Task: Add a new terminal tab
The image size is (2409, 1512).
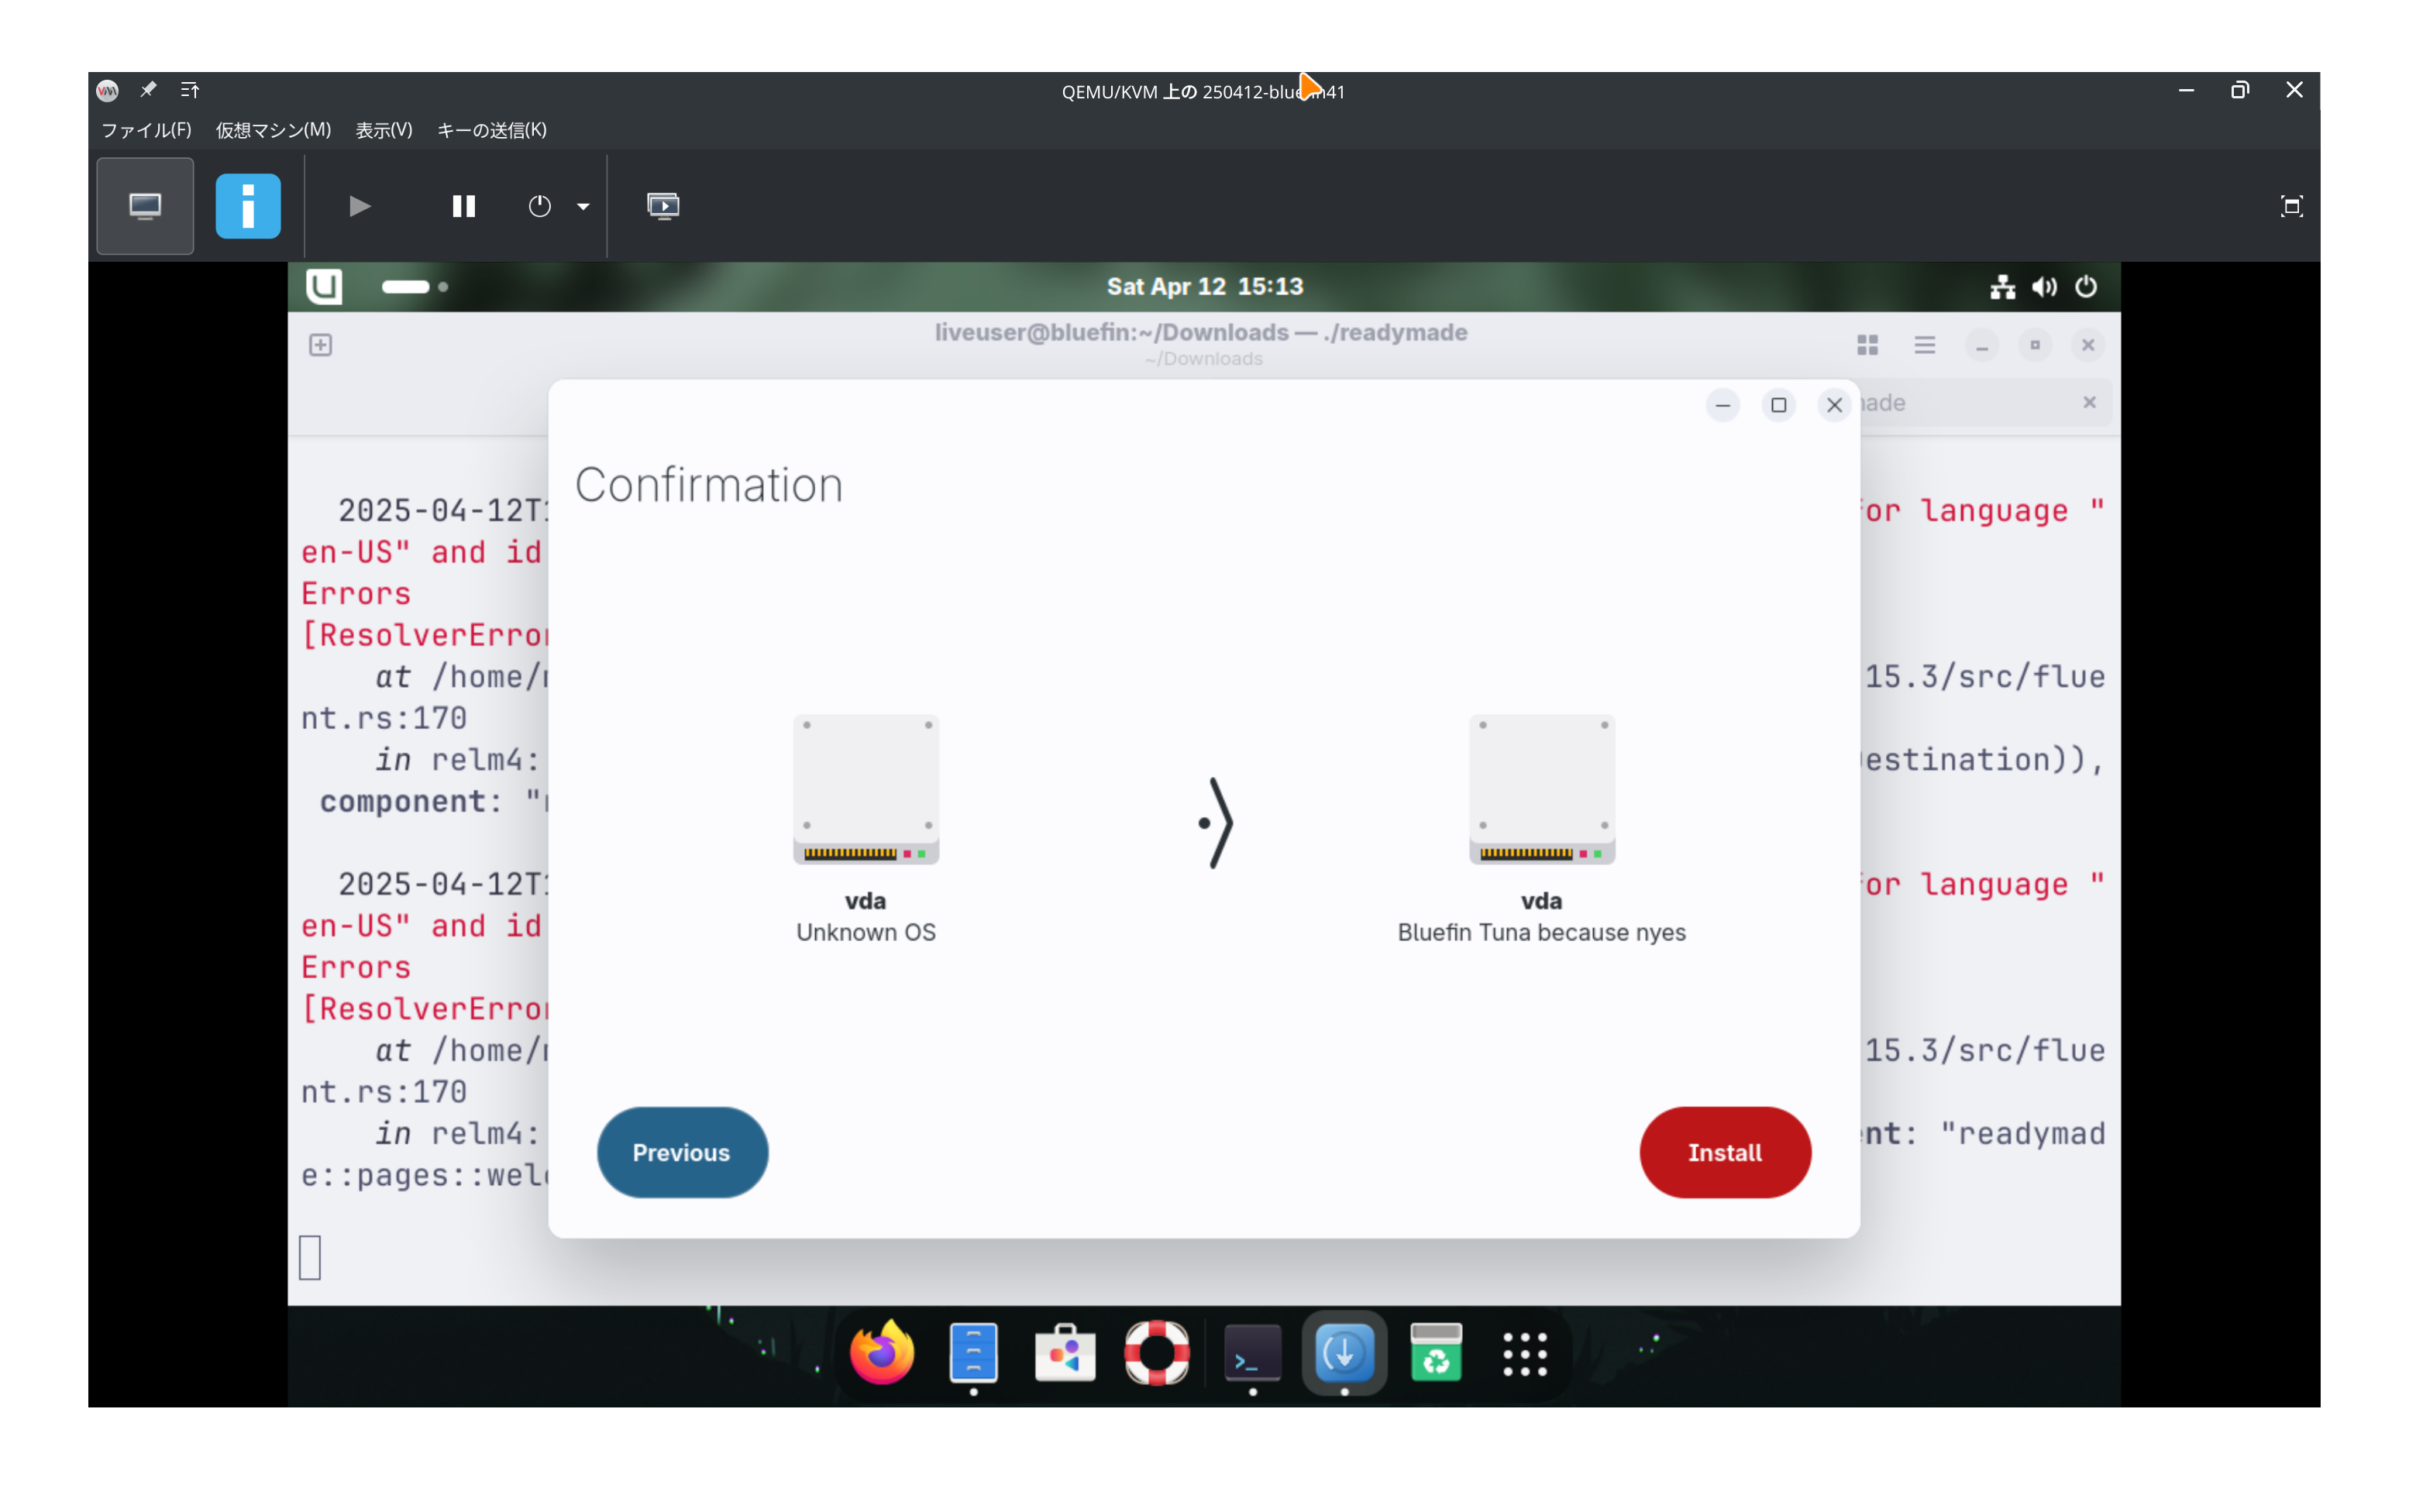Action: (x=320, y=345)
